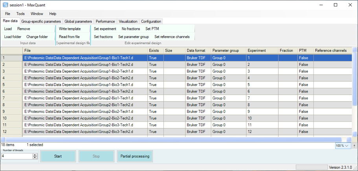The width and height of the screenshot is (358, 171).
Task: Select the Group2-Bio1-Tech1.d file row
Action: tap(79, 98)
